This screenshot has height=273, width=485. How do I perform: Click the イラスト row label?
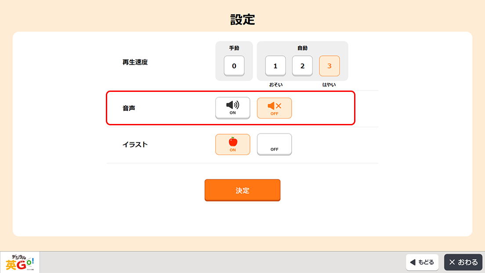pos(135,145)
